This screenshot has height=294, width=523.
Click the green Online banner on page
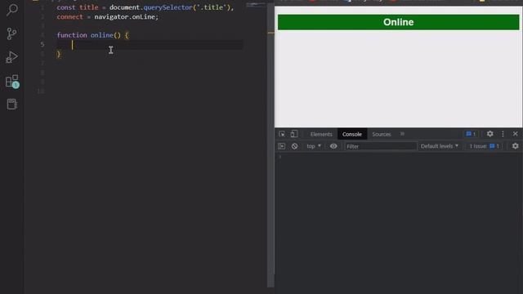[x=398, y=22]
